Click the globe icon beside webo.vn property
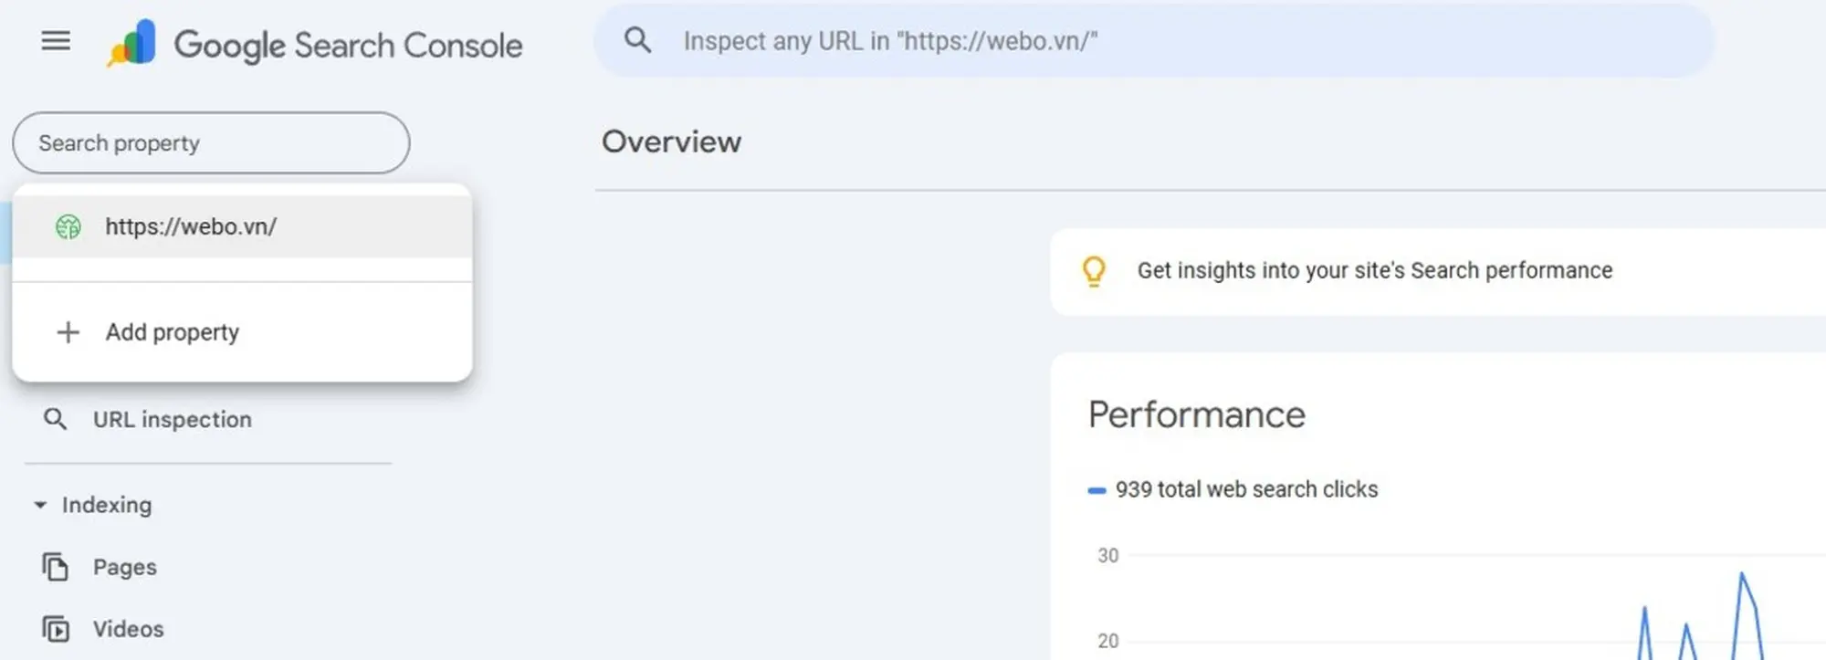This screenshot has width=1826, height=660. click(68, 226)
